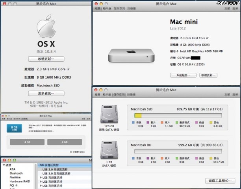The height and width of the screenshot is (189, 241).
Task: Click the OS X 10.8.4 (12E55) text
Action: [x=191, y=64]
